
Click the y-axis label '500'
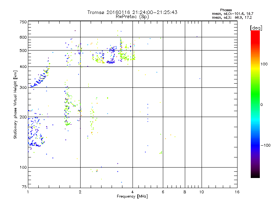pos(23,51)
